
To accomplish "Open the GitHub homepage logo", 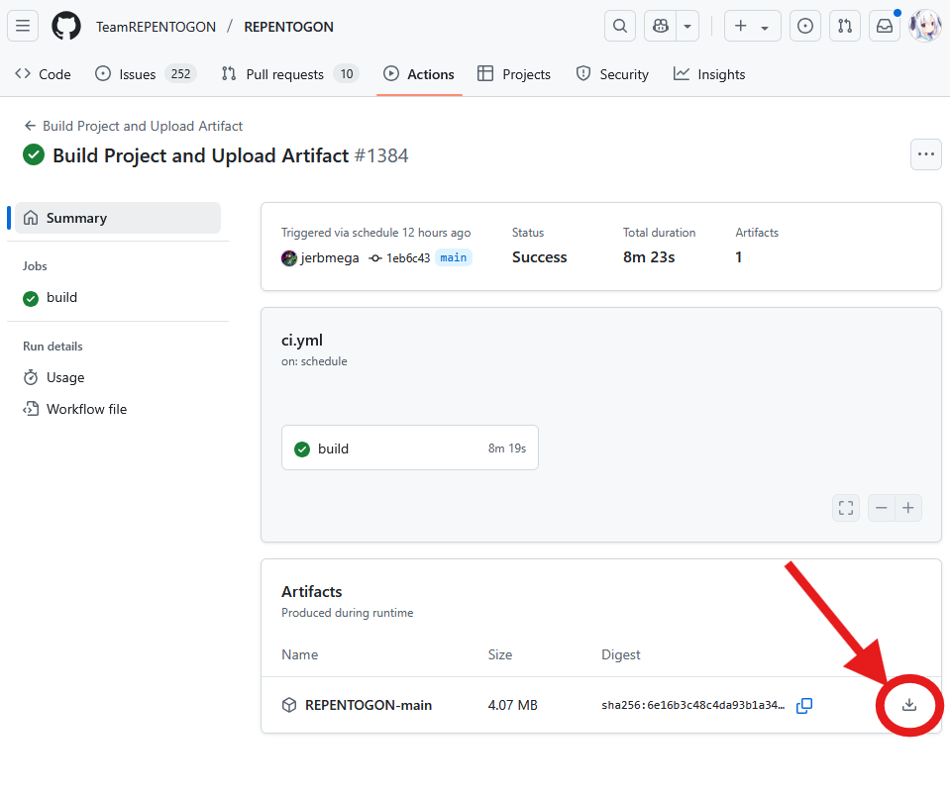I will pyautogui.click(x=66, y=26).
